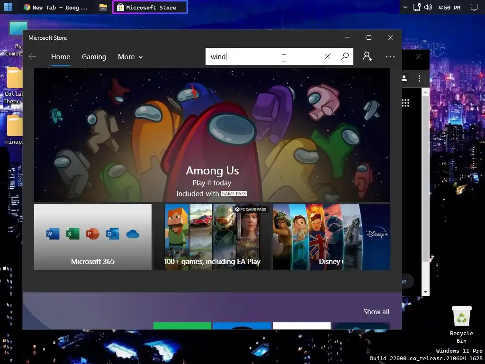Click the GAME PASS badge in the banner
The width and height of the screenshot is (485, 364).
pos(234,194)
